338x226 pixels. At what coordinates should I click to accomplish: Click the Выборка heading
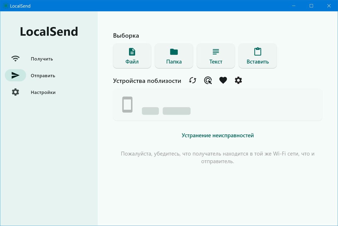[126, 36]
